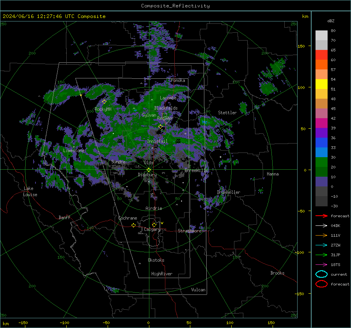Viewport: 351px width, 328px height.
Task: Click the Brooks label
Action: pos(277,273)
